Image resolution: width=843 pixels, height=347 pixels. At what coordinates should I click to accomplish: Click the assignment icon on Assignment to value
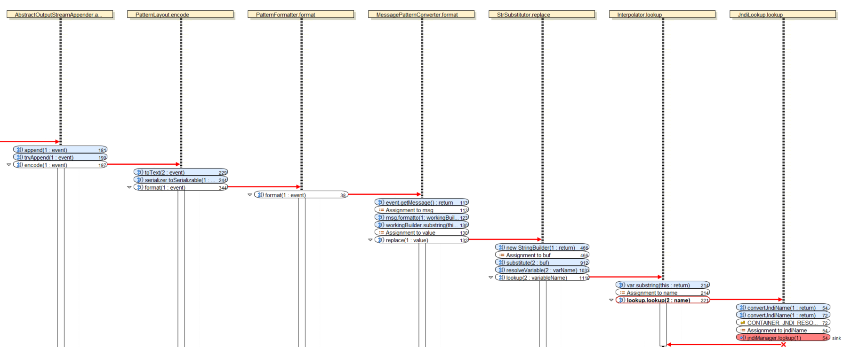(381, 233)
